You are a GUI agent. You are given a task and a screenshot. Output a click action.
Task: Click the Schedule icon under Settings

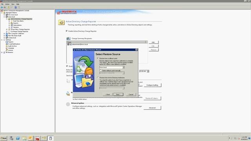coord(7,48)
